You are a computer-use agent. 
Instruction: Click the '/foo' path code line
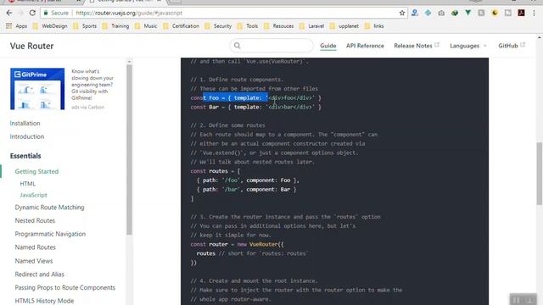[x=248, y=180]
